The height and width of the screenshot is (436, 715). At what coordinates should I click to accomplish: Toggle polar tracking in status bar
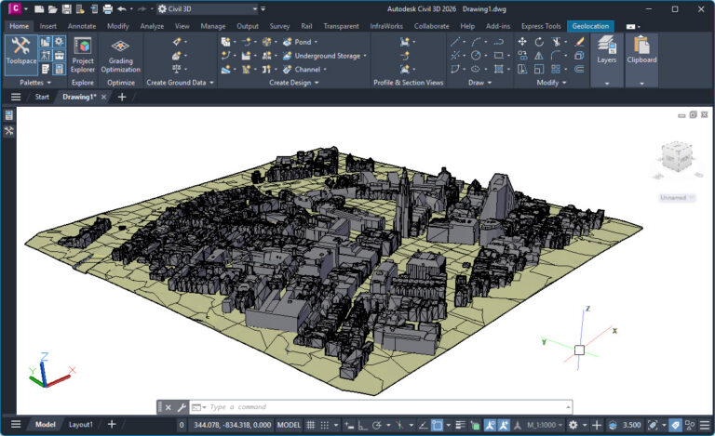point(377,425)
